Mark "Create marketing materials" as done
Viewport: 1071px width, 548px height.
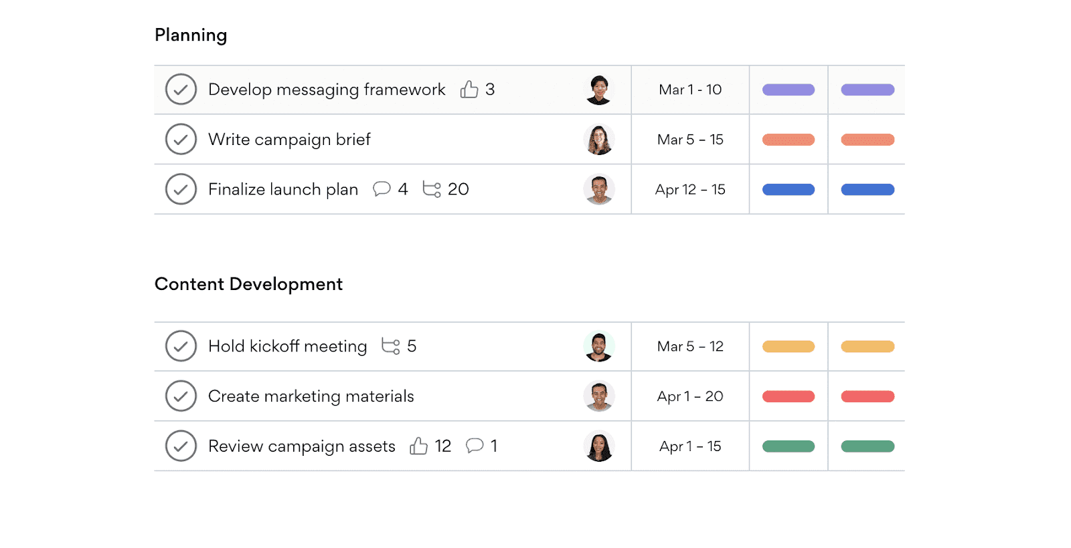[180, 396]
